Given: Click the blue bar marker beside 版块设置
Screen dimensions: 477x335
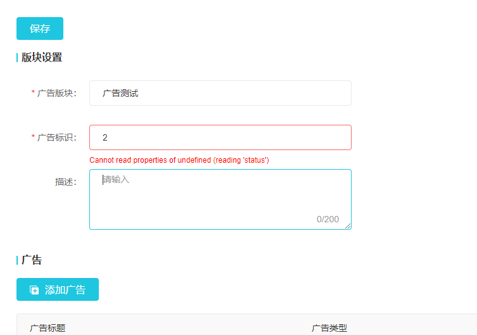Looking at the screenshot, I should [x=17, y=58].
